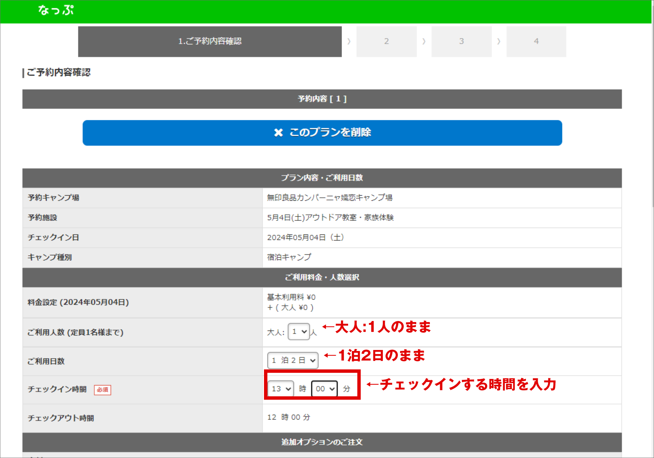Viewport: 654px width, 458px height.
Task: Open the check-in minute dropdown showing 00
Action: point(325,389)
